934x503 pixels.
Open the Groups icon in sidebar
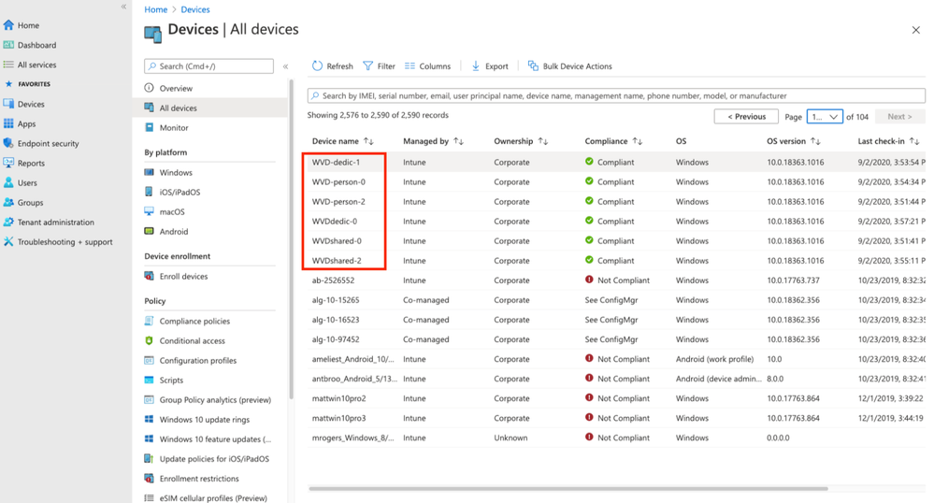8,202
